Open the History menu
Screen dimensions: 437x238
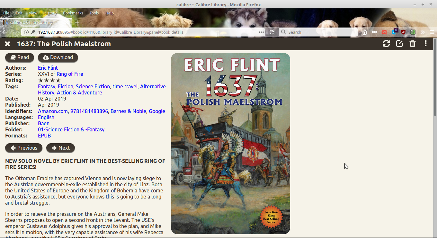(50, 13)
